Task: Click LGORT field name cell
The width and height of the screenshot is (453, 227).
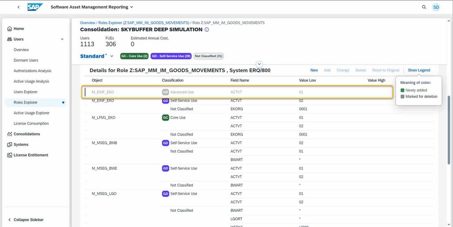Action: click(236, 219)
